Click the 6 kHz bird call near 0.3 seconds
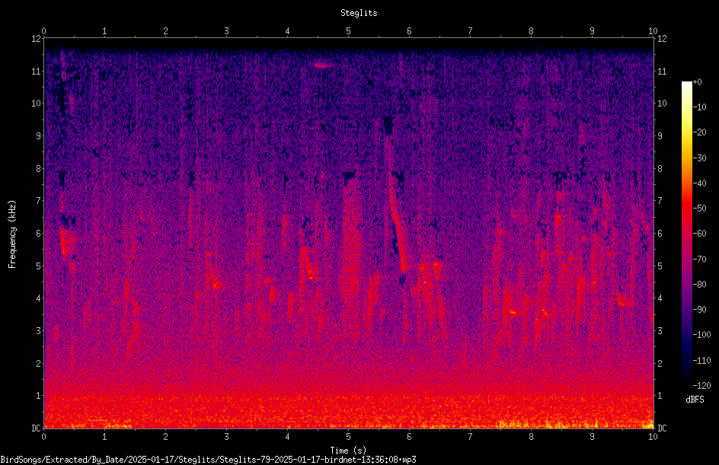This screenshot has width=719, height=465. point(66,242)
